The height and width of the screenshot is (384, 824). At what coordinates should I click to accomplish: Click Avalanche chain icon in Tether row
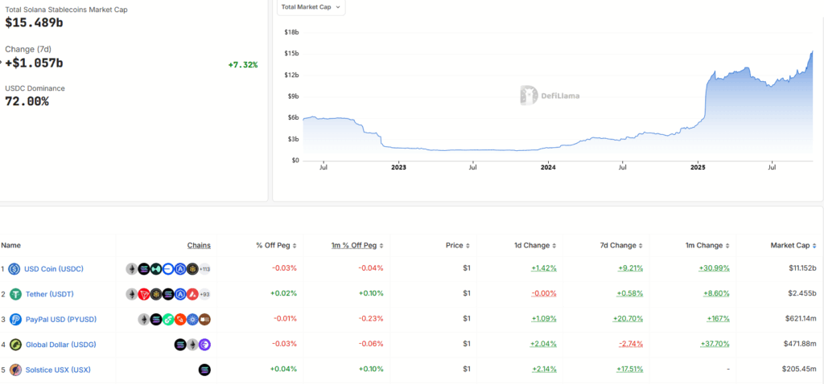coord(192,294)
